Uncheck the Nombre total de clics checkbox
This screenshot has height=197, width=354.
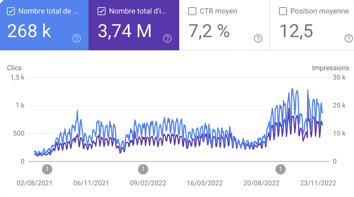(x=11, y=11)
